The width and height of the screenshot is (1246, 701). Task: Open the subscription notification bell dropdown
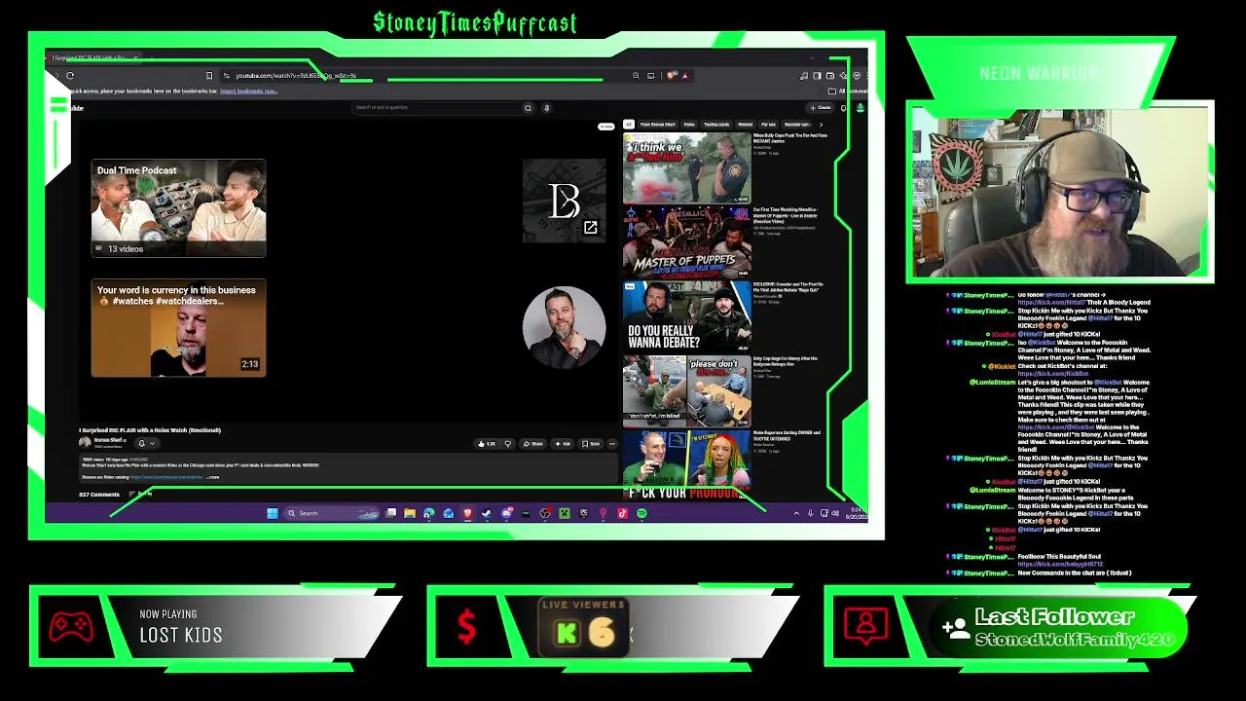pyautogui.click(x=146, y=443)
